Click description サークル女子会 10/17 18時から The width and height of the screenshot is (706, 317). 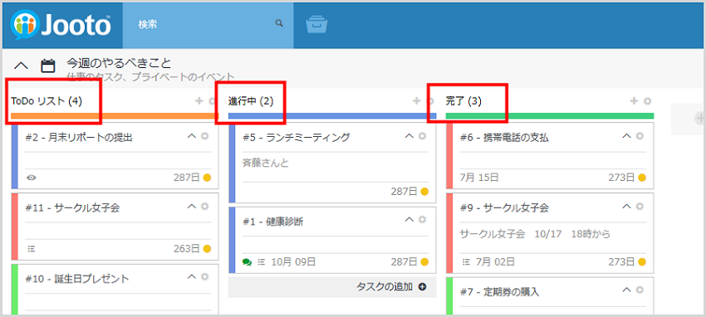535,234
